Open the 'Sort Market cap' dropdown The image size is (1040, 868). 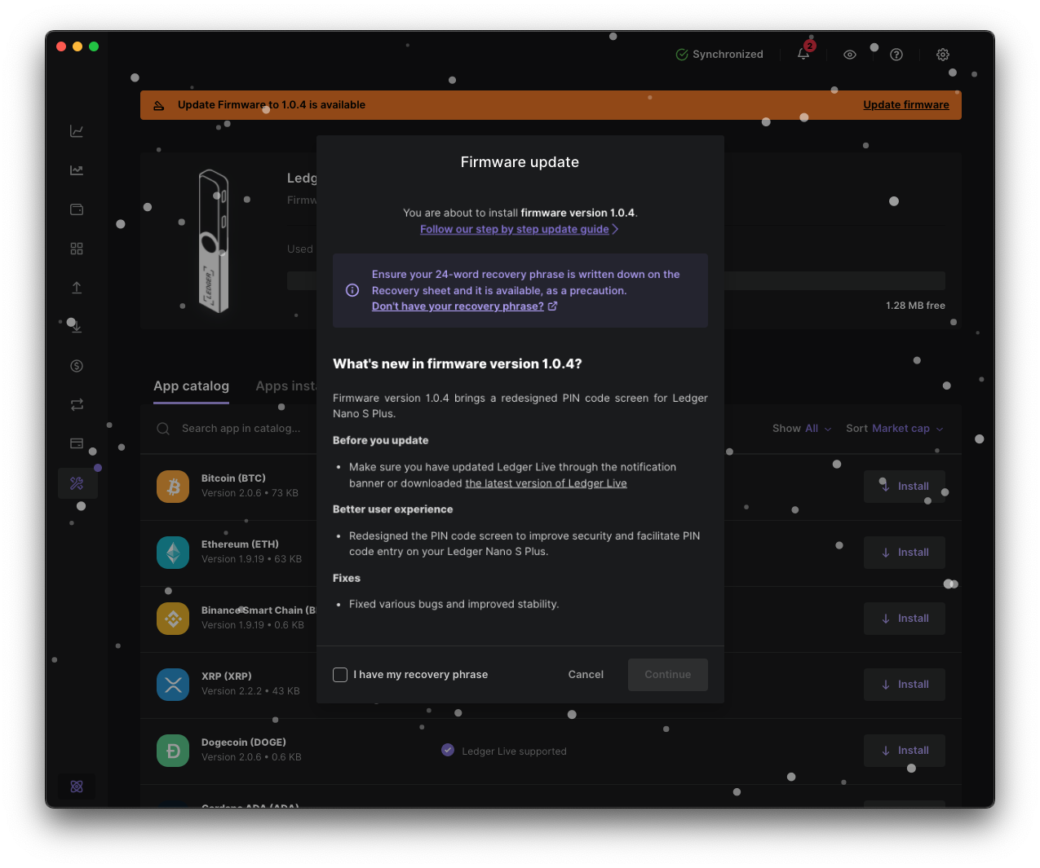(x=894, y=429)
